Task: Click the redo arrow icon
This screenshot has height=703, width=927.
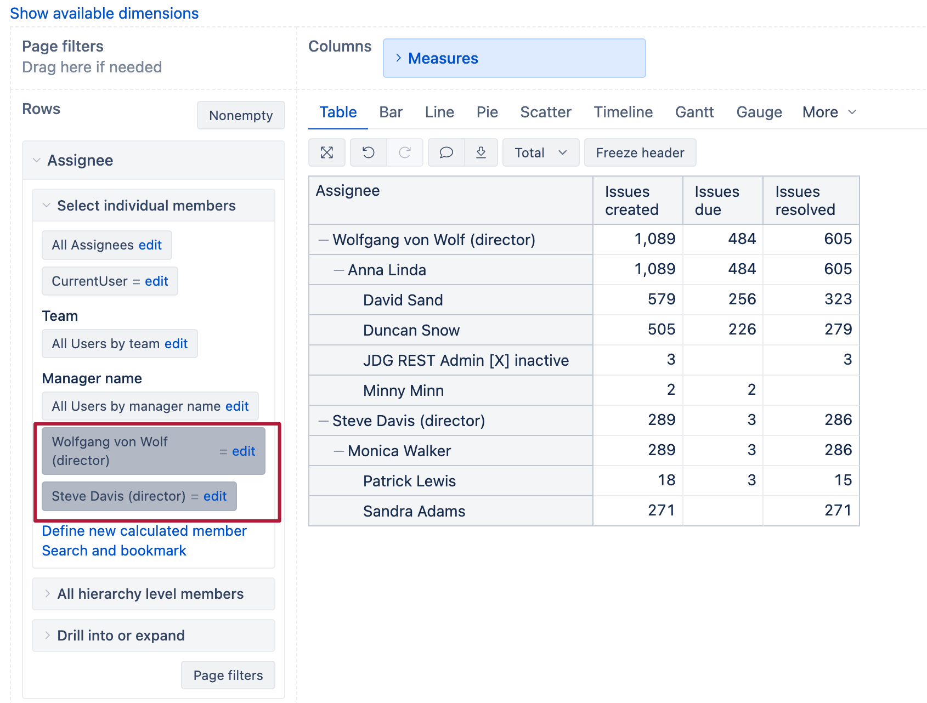Action: click(x=405, y=152)
